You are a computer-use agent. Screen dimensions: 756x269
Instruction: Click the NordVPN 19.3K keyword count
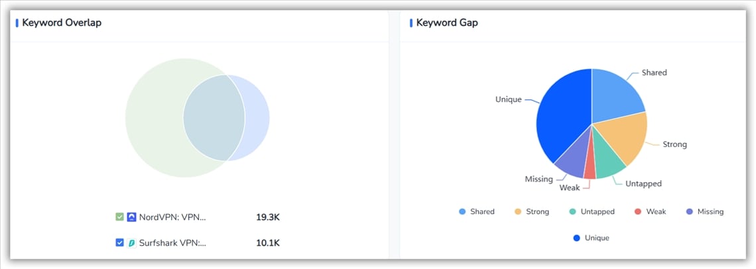[x=268, y=217]
